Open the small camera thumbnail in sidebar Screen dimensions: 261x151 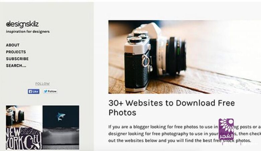click(24, 116)
